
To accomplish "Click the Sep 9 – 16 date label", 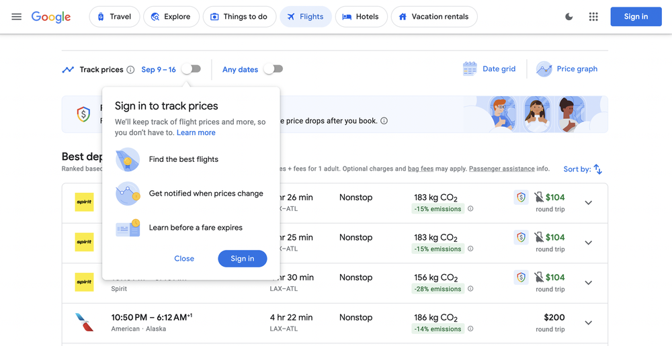I will pos(159,70).
